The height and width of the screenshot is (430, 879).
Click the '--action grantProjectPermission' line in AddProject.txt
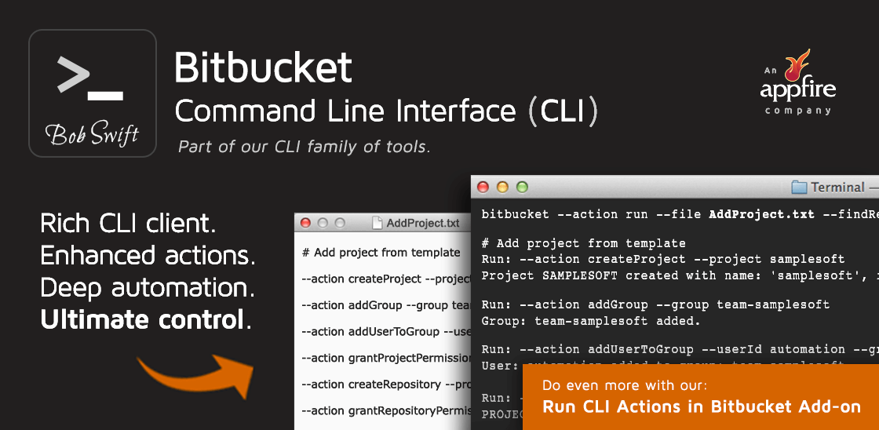386,358
